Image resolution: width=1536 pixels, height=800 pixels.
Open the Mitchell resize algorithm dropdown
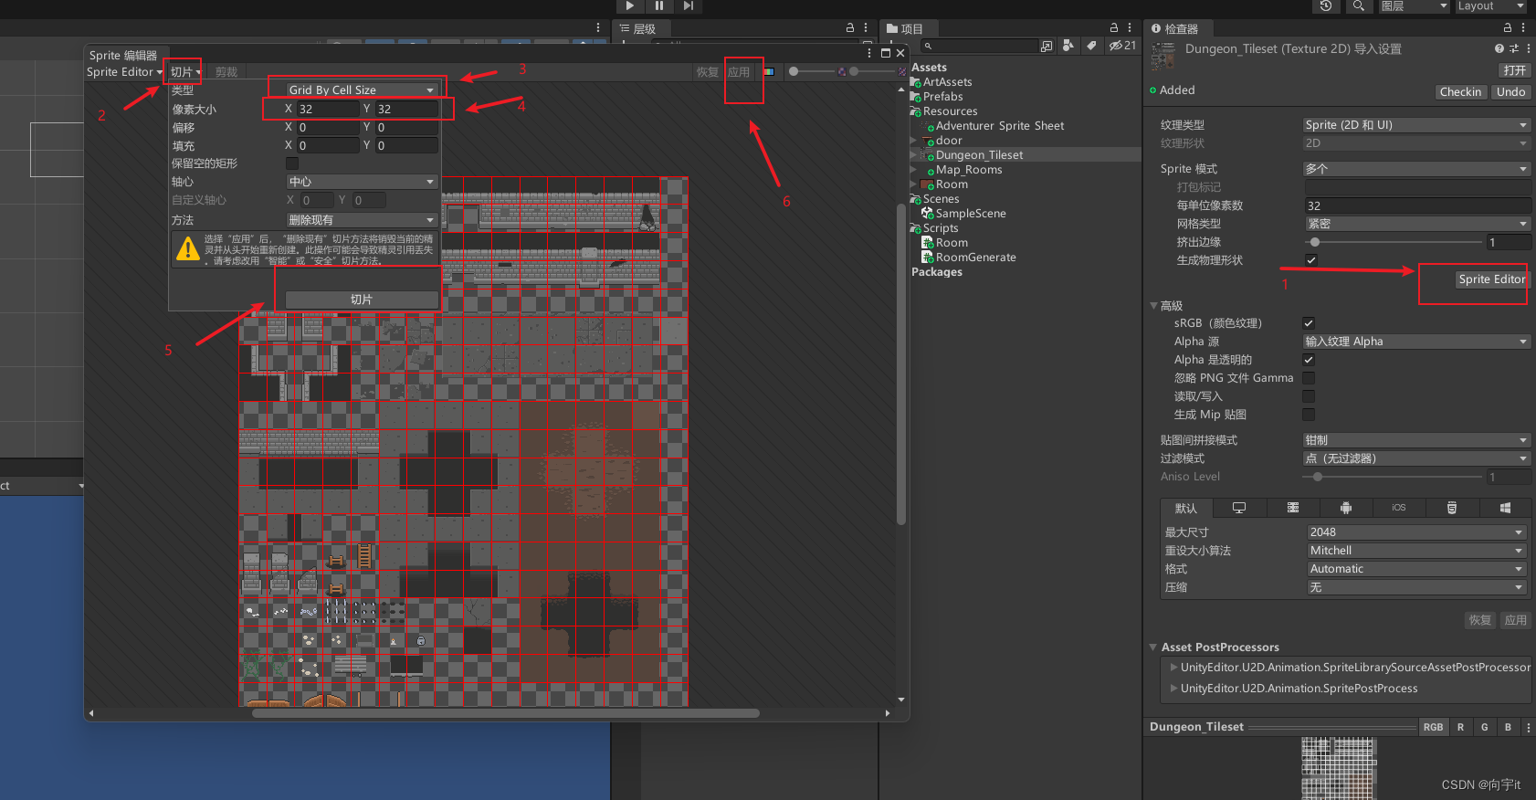coord(1416,551)
